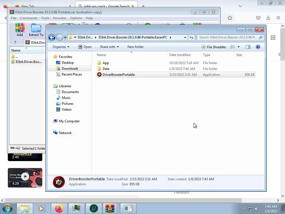Go back with Explorer back arrow
The image size is (285, 214).
click(52, 38)
